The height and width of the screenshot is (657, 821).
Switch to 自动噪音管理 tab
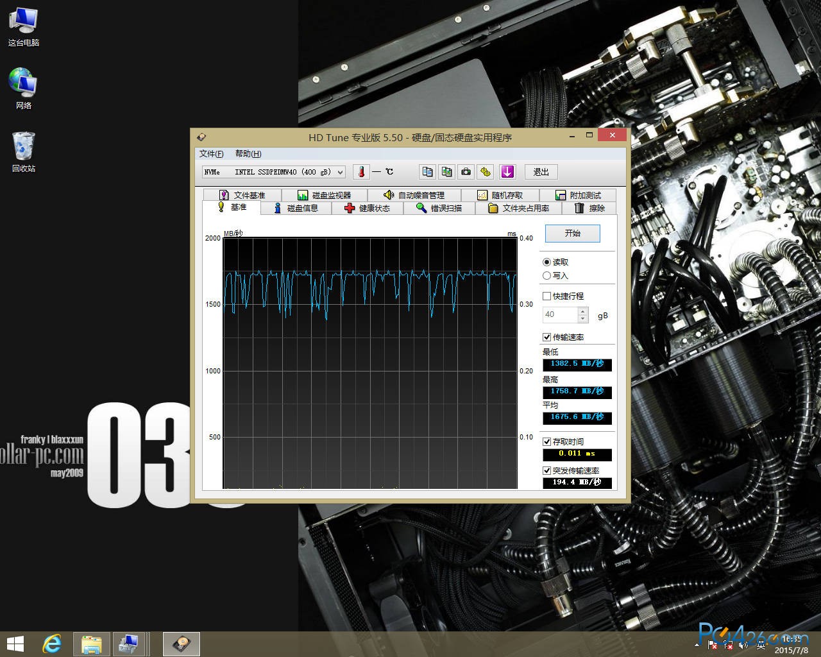[414, 195]
